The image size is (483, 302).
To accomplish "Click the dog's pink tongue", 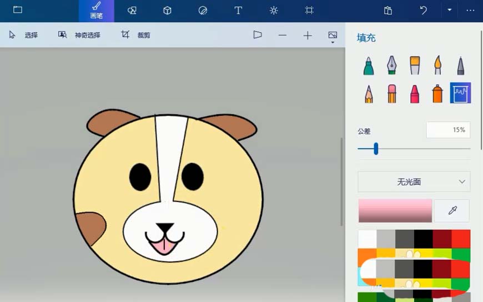I will 164,246.
